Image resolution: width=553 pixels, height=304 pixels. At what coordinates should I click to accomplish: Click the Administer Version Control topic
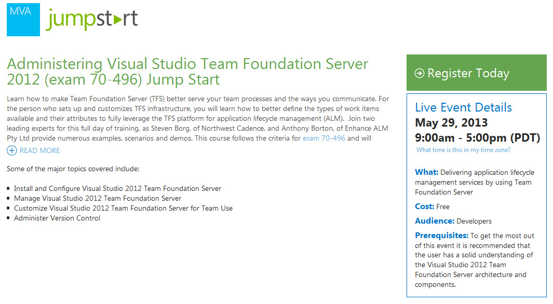(57, 218)
